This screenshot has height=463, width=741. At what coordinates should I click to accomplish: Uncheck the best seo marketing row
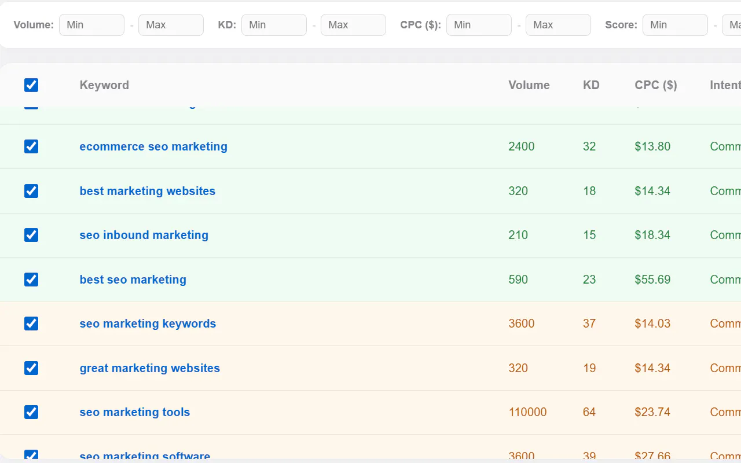(31, 280)
